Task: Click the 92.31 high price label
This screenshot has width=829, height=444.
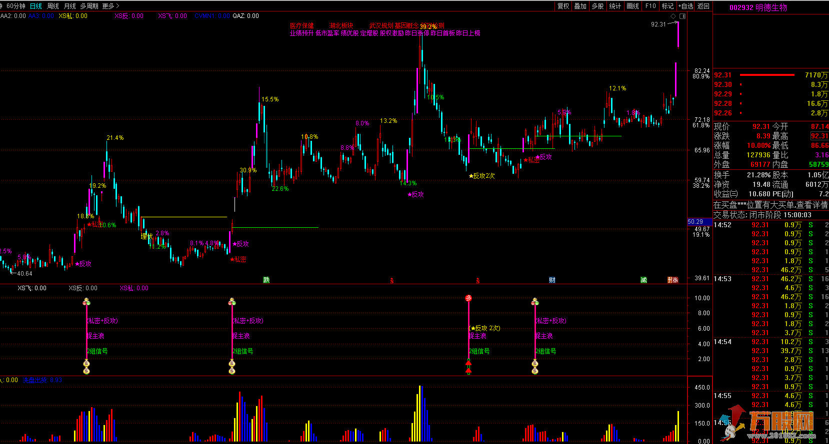Action: (x=658, y=24)
